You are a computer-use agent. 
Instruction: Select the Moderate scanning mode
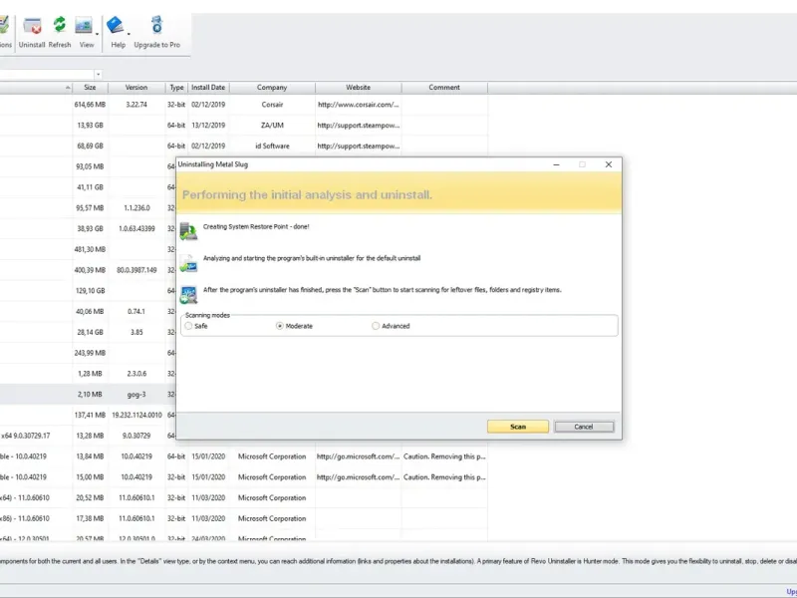pos(280,326)
